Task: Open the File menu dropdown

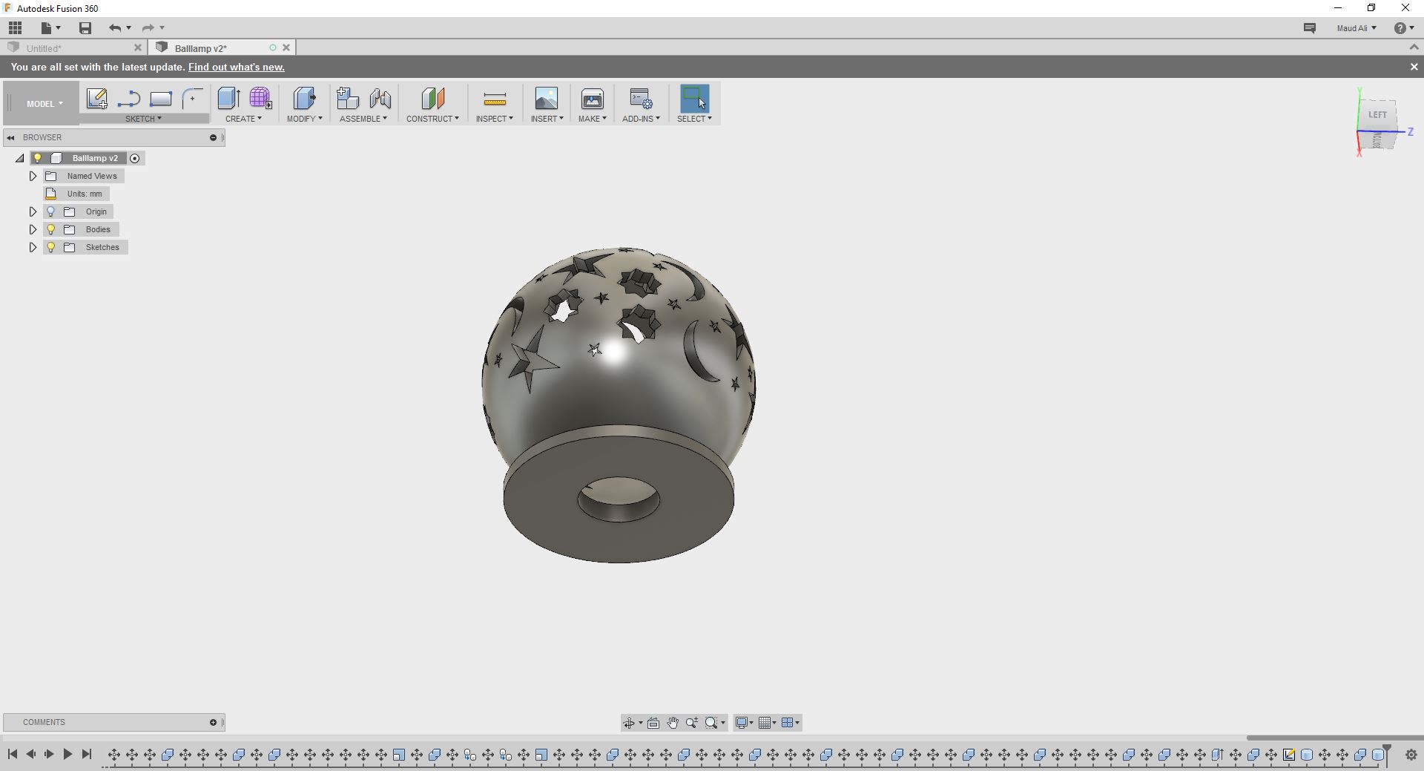Action: pyautogui.click(x=50, y=28)
